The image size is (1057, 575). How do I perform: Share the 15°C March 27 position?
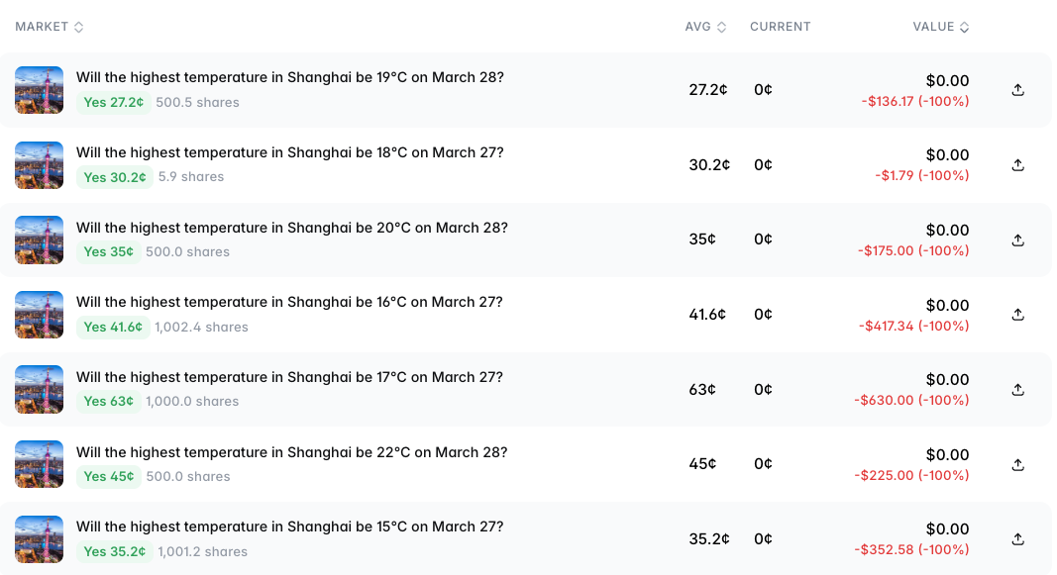(x=1017, y=539)
